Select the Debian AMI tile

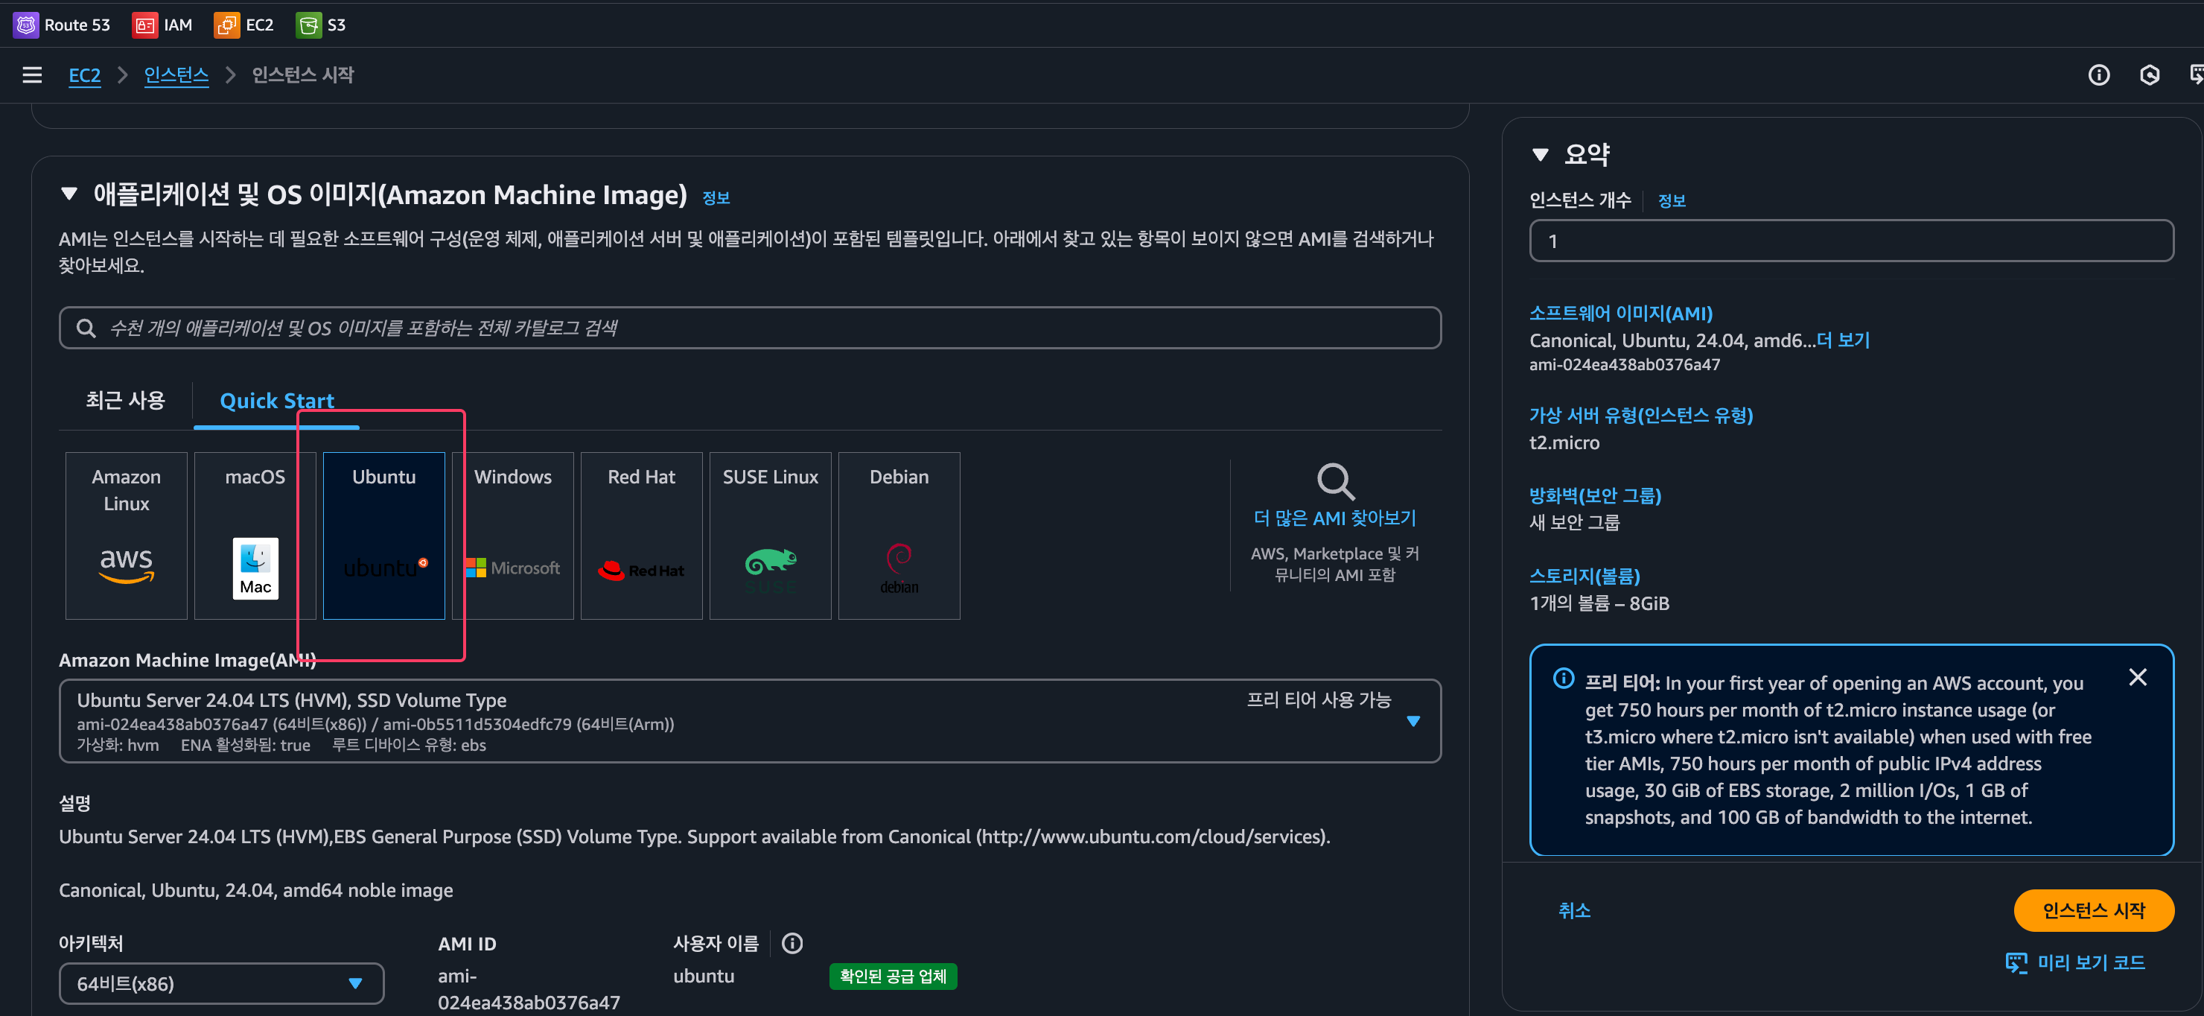pos(899,535)
